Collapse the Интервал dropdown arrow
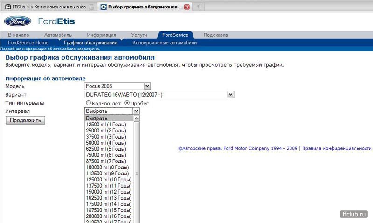This screenshot has height=223, width=373. 136,111
